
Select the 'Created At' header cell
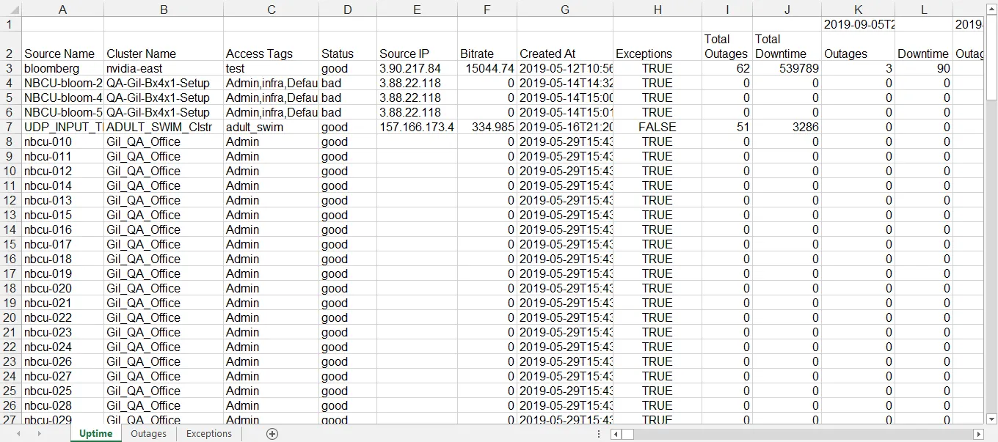pos(565,46)
